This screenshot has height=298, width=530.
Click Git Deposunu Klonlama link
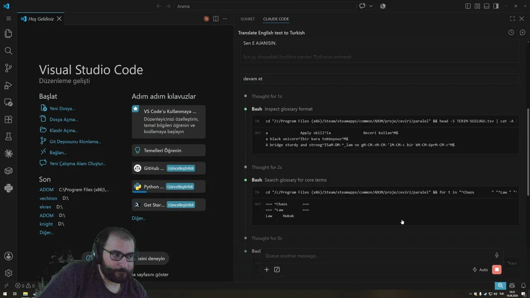75,142
